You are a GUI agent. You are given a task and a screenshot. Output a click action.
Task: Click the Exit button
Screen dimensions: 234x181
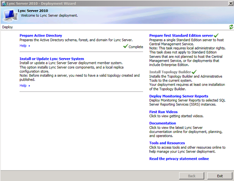[x=220, y=176]
